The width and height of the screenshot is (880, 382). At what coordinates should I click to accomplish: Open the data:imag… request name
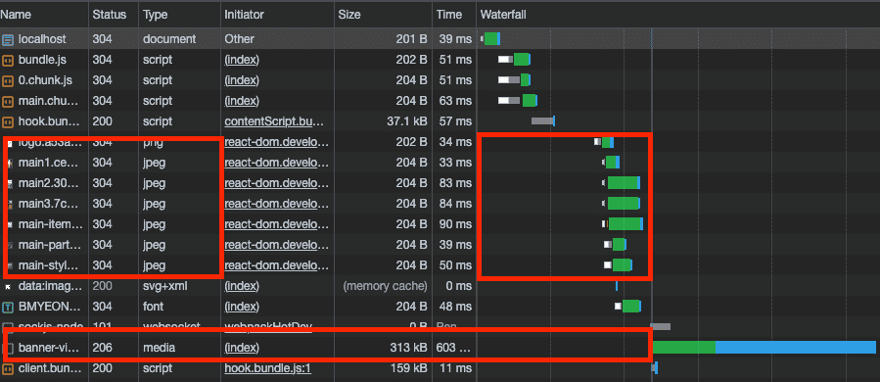[x=51, y=286]
